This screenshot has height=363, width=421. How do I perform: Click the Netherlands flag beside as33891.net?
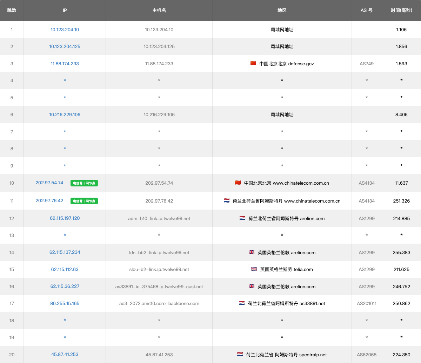click(242, 303)
